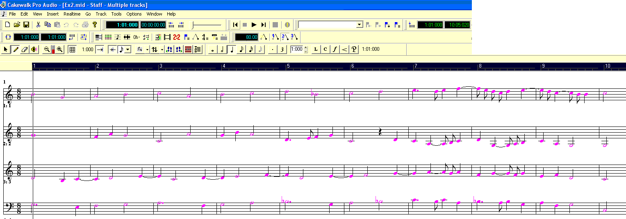Open the Realtime menu

[72, 14]
